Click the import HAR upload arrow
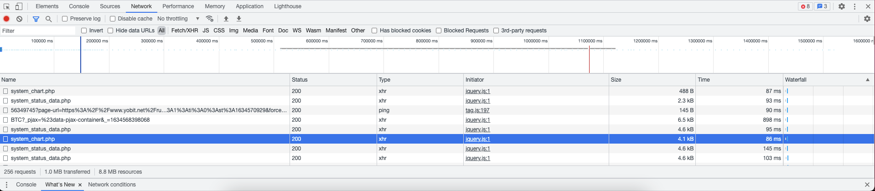The height and width of the screenshot is (191, 875). [226, 19]
